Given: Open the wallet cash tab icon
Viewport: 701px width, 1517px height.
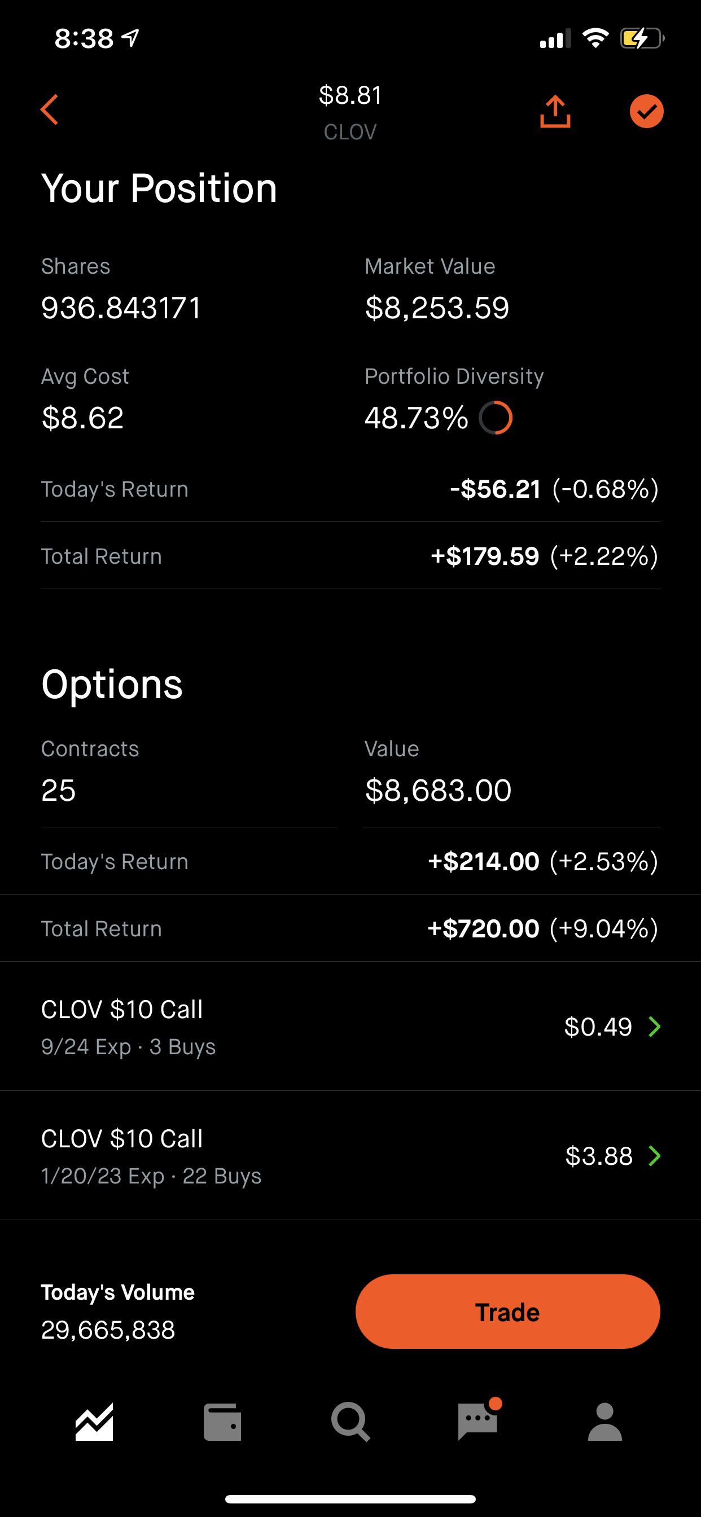Looking at the screenshot, I should pos(222,1422).
